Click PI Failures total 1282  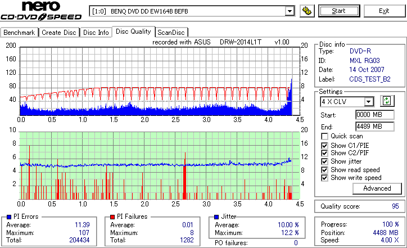pos(187,240)
